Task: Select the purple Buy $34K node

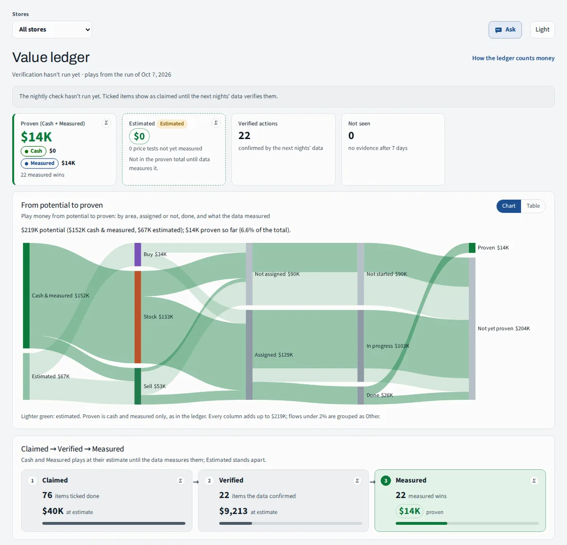Action: coord(137,255)
